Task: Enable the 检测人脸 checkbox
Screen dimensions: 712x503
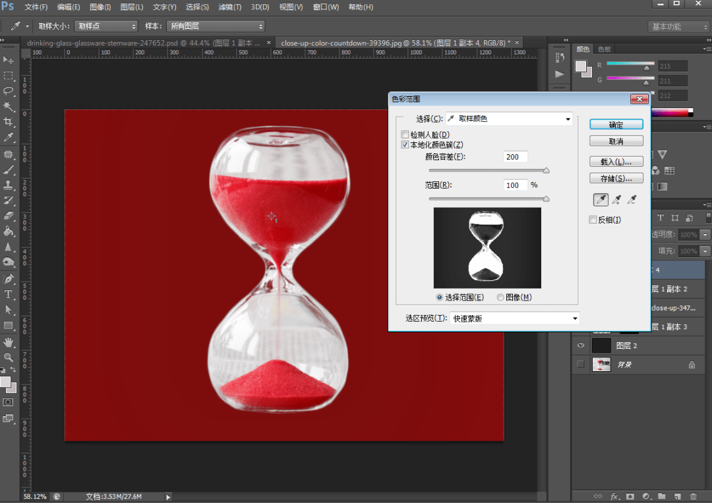Action: coord(405,135)
